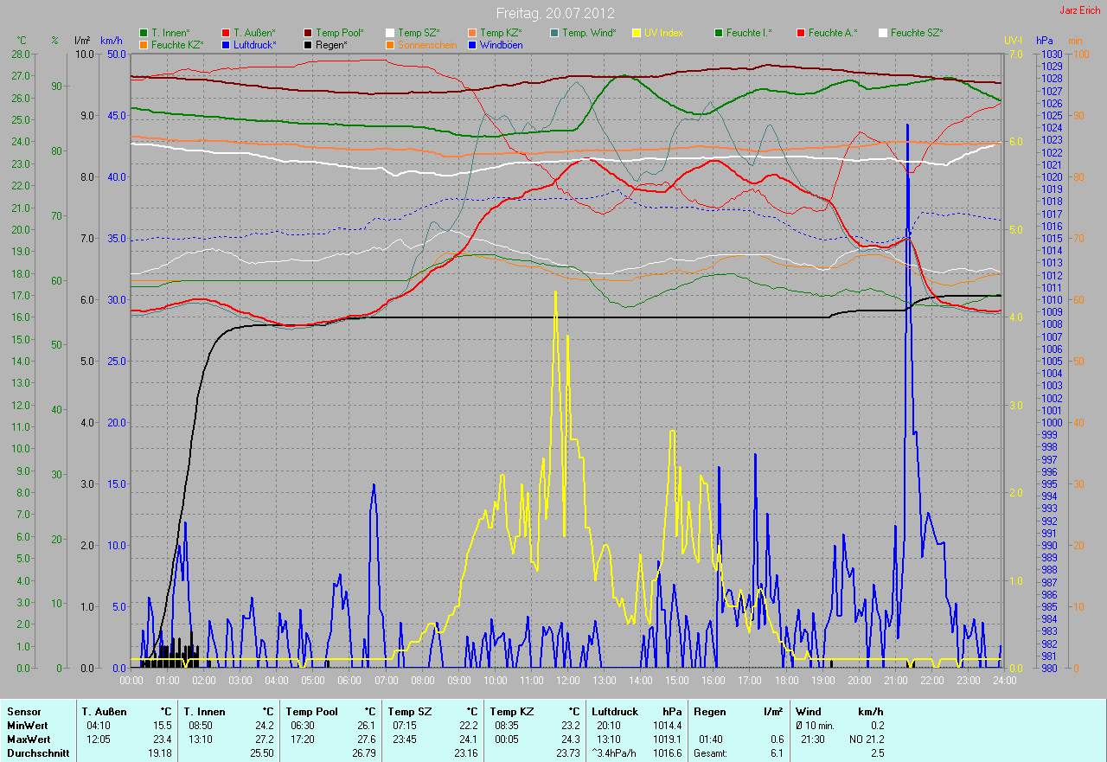Click the 'Gesamt:' rain total label
Image resolution: width=1107 pixels, height=762 pixels.
click(710, 753)
